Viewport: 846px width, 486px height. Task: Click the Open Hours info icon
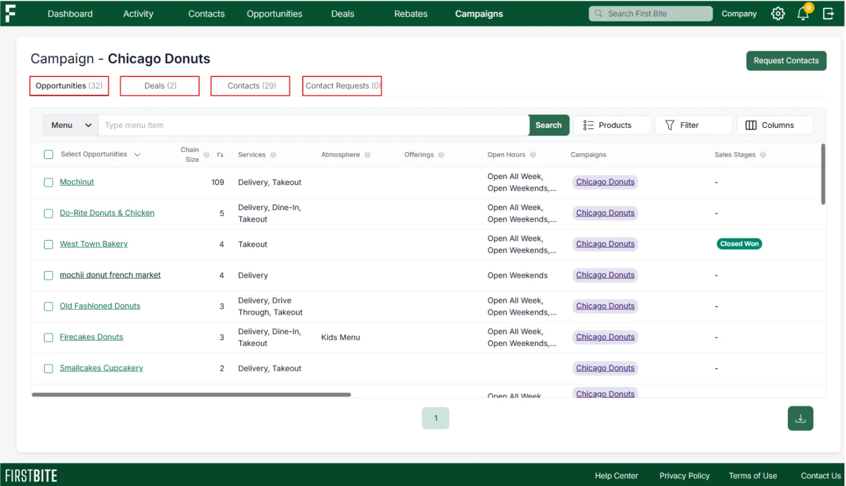point(534,155)
